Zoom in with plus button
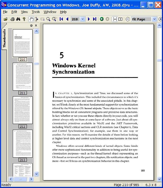The image size is (163, 188). click(161, 19)
